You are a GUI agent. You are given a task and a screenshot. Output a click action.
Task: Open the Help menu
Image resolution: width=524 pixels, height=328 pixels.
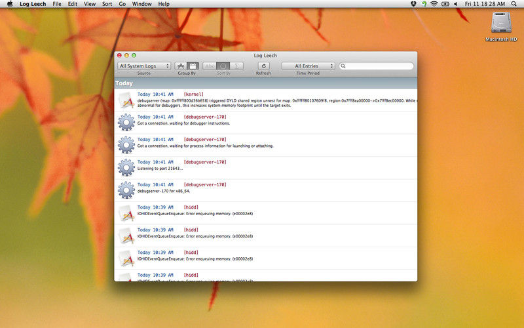pyautogui.click(x=164, y=4)
